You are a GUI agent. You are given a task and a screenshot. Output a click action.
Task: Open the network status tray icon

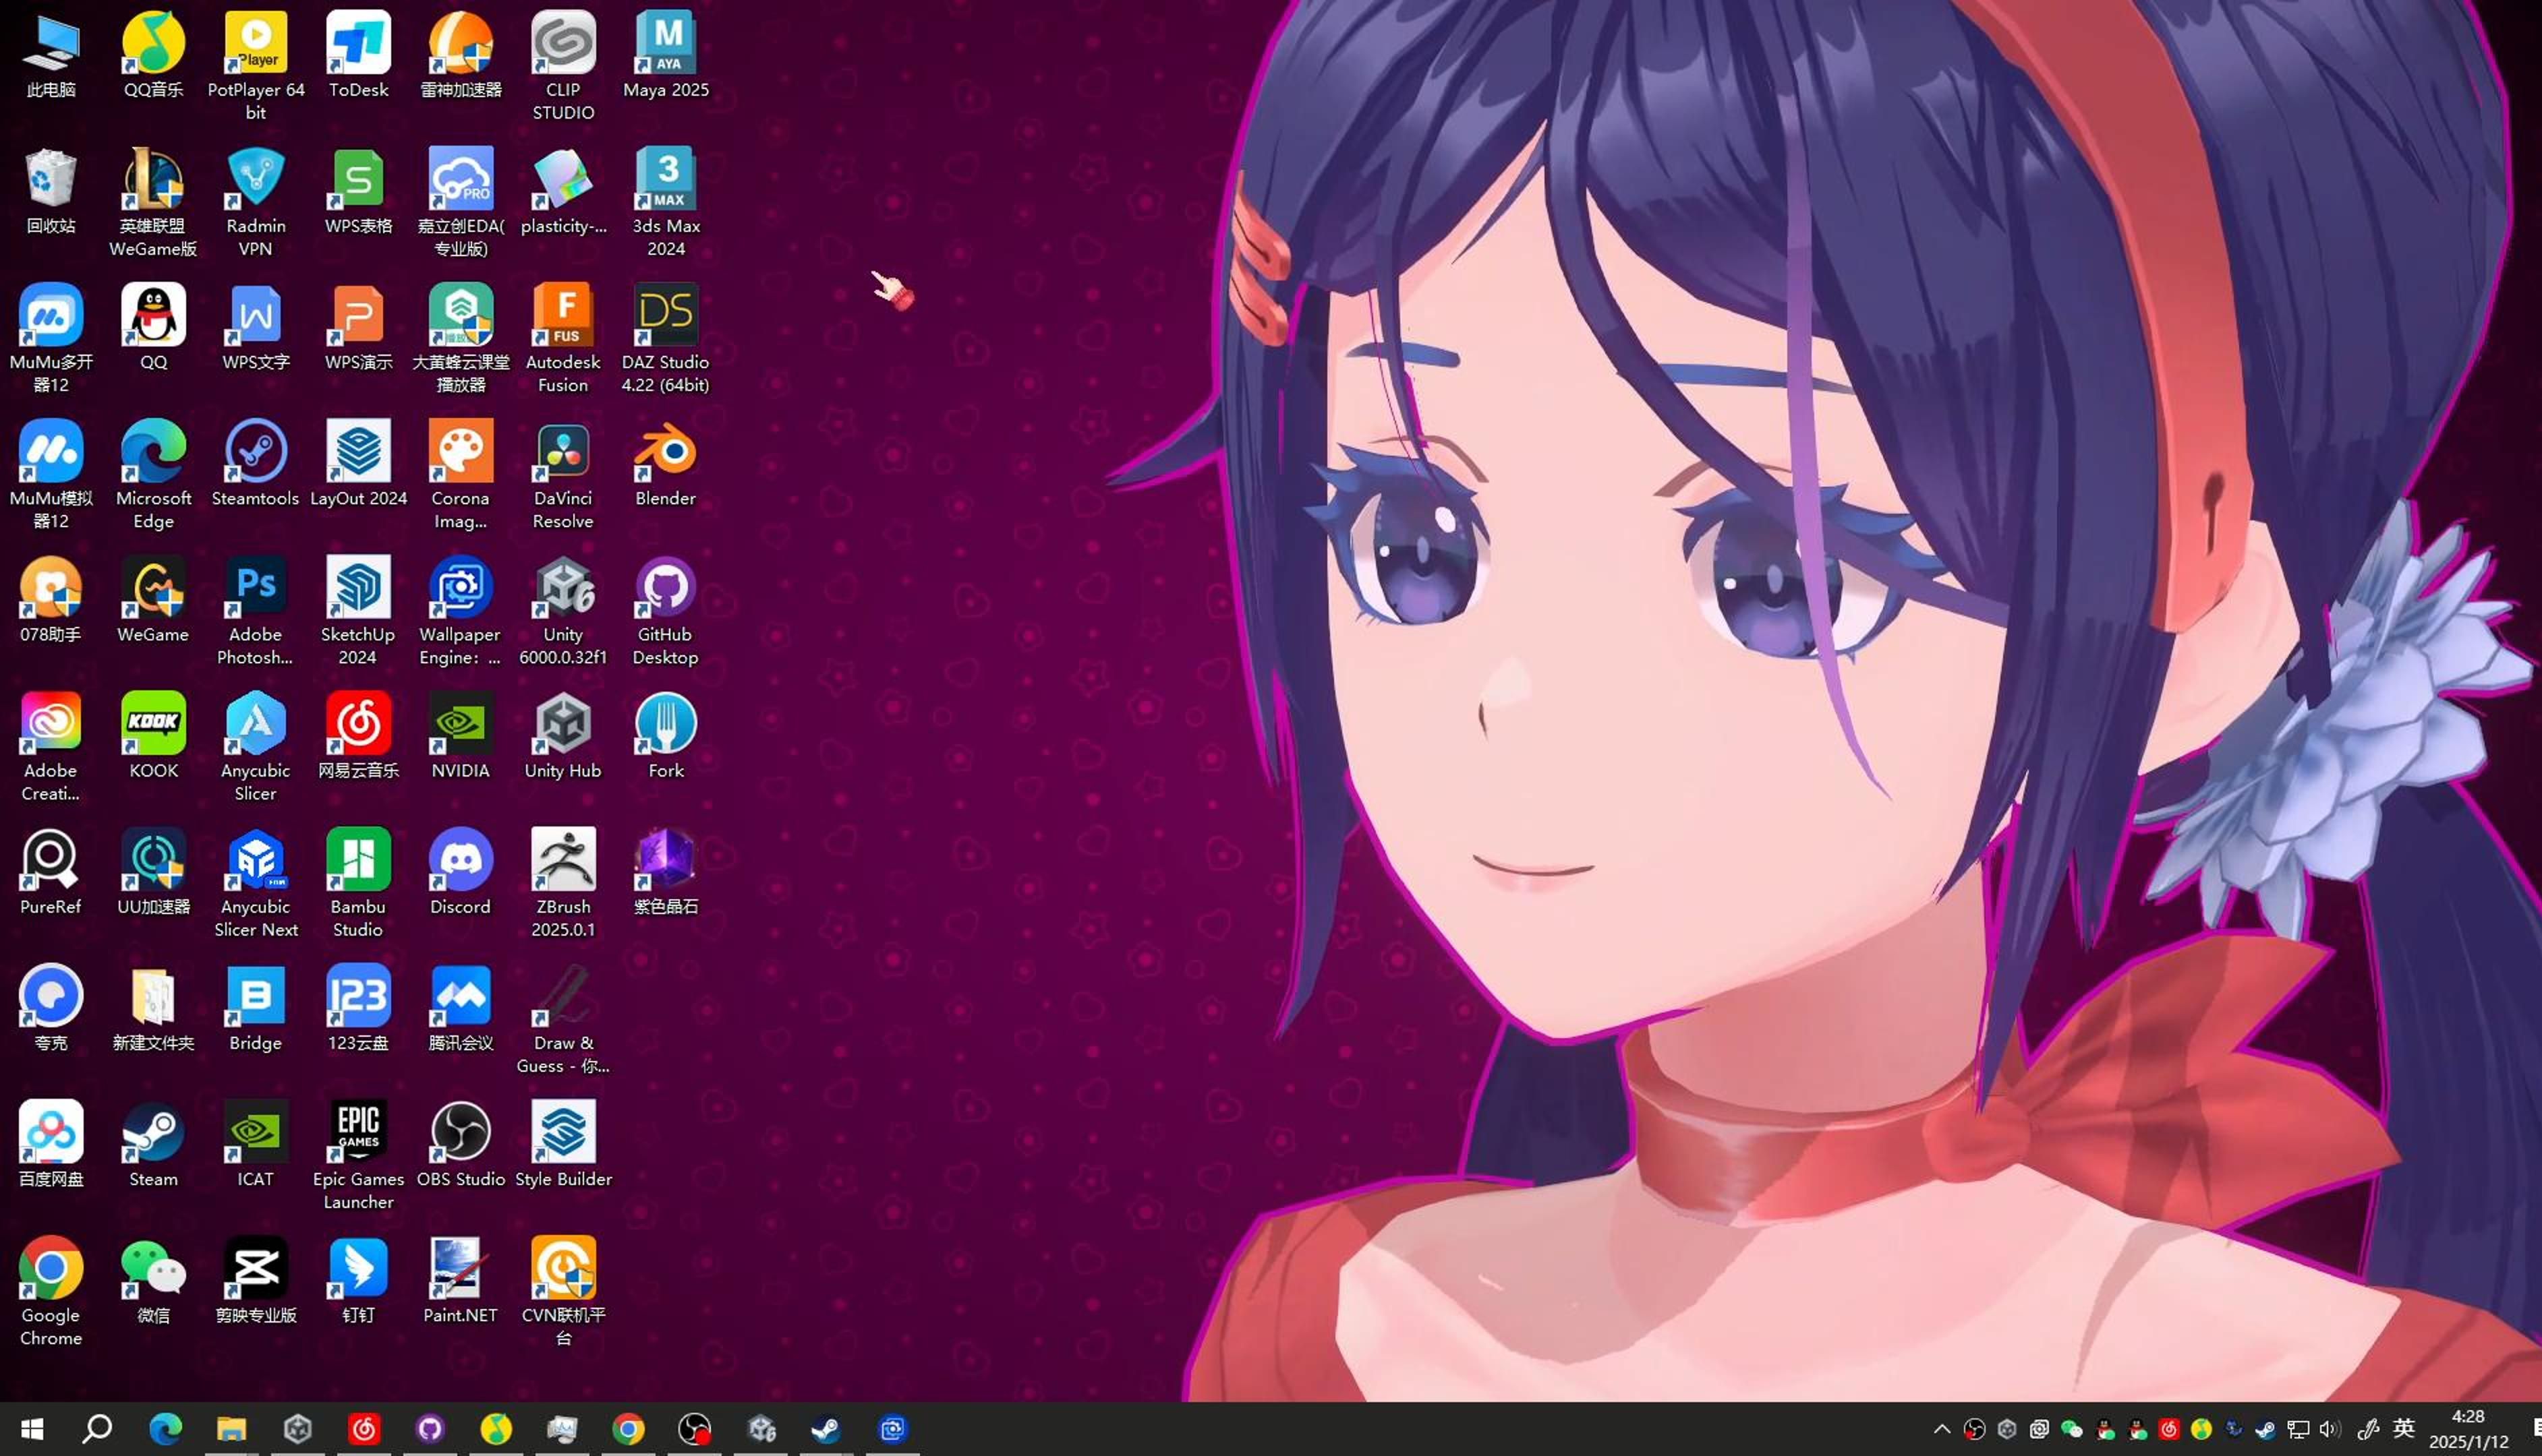(x=2298, y=1429)
